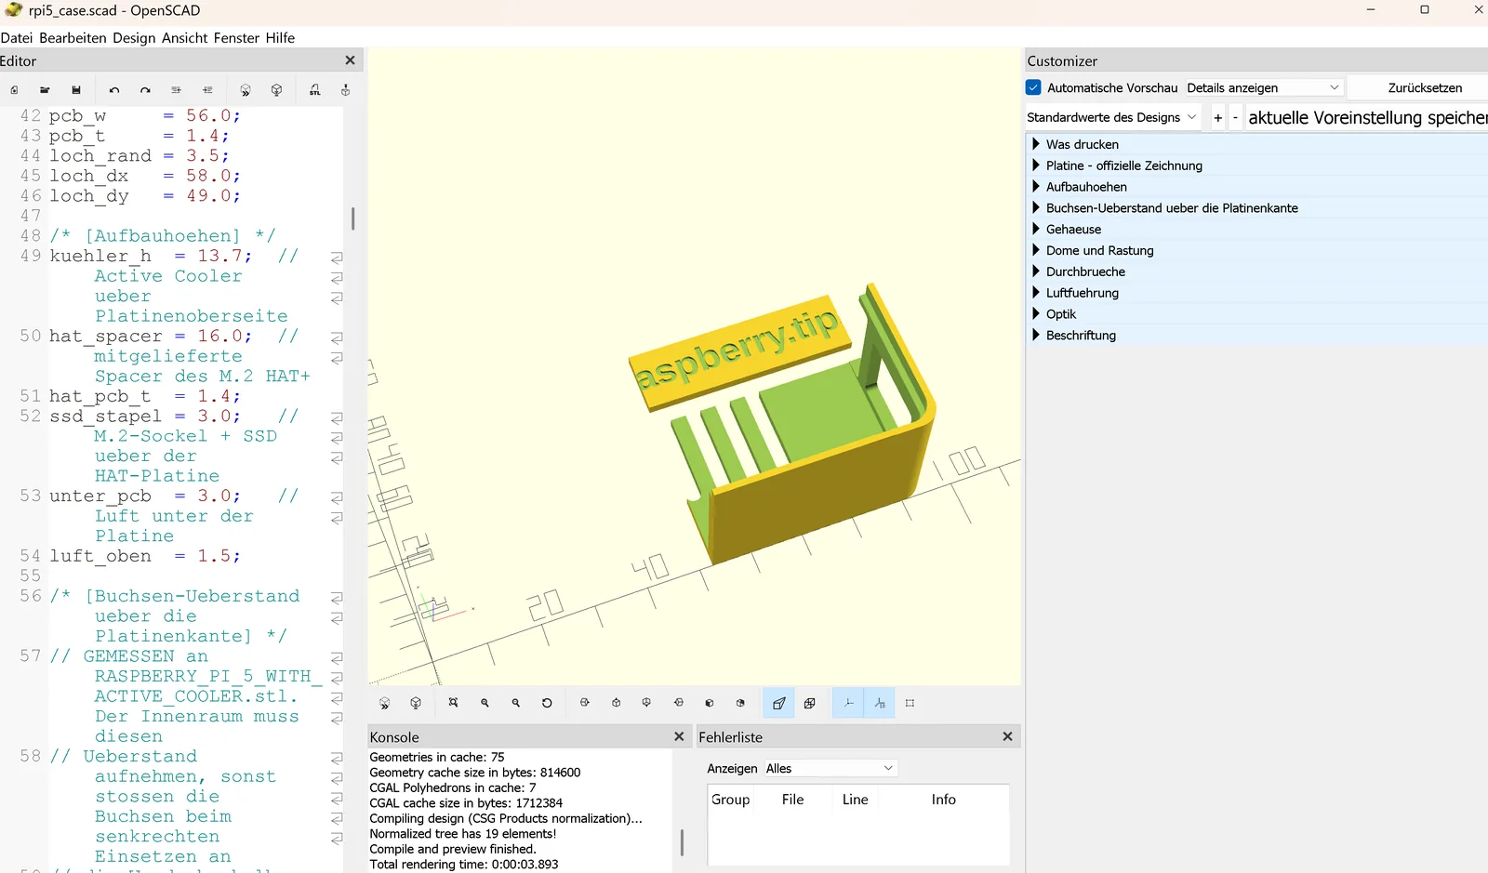Open the Design menu
This screenshot has width=1488, height=873.
134,38
